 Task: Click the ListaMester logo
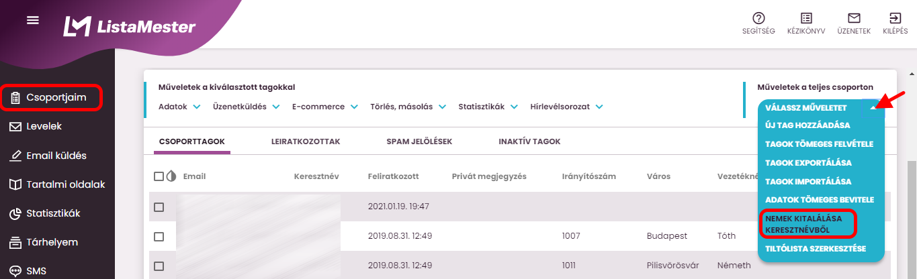(x=130, y=27)
